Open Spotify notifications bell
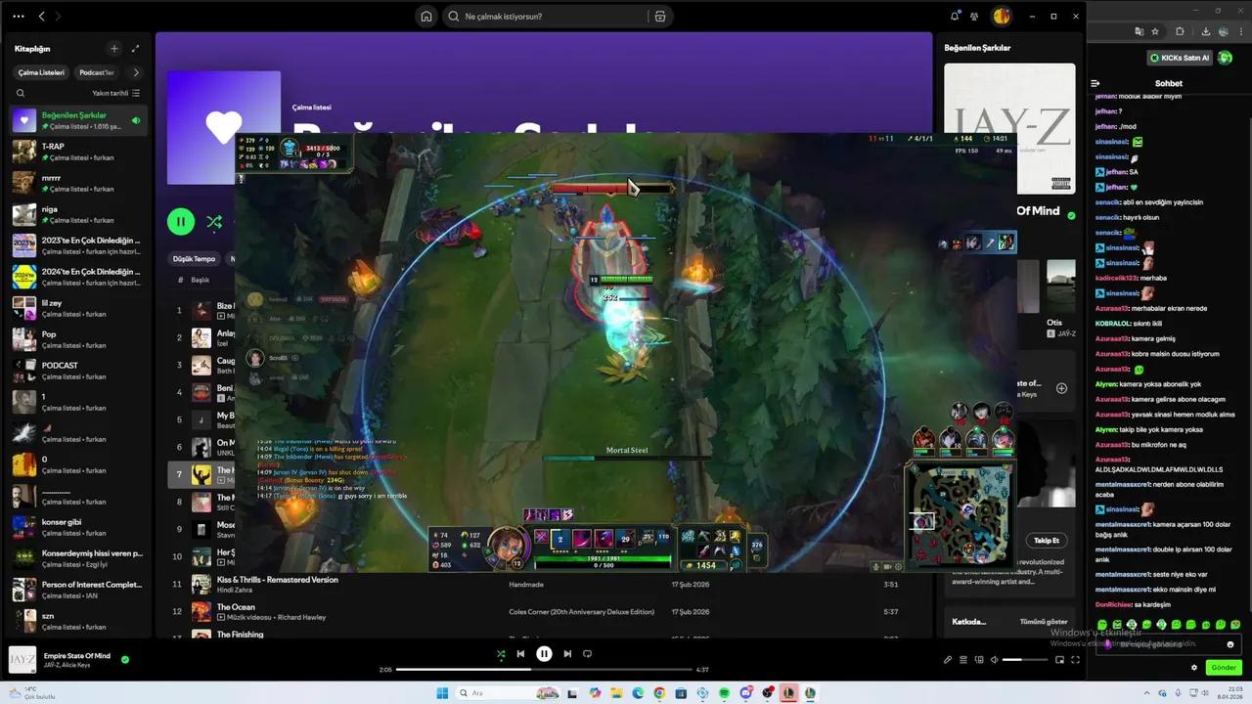The image size is (1252, 704). point(955,17)
